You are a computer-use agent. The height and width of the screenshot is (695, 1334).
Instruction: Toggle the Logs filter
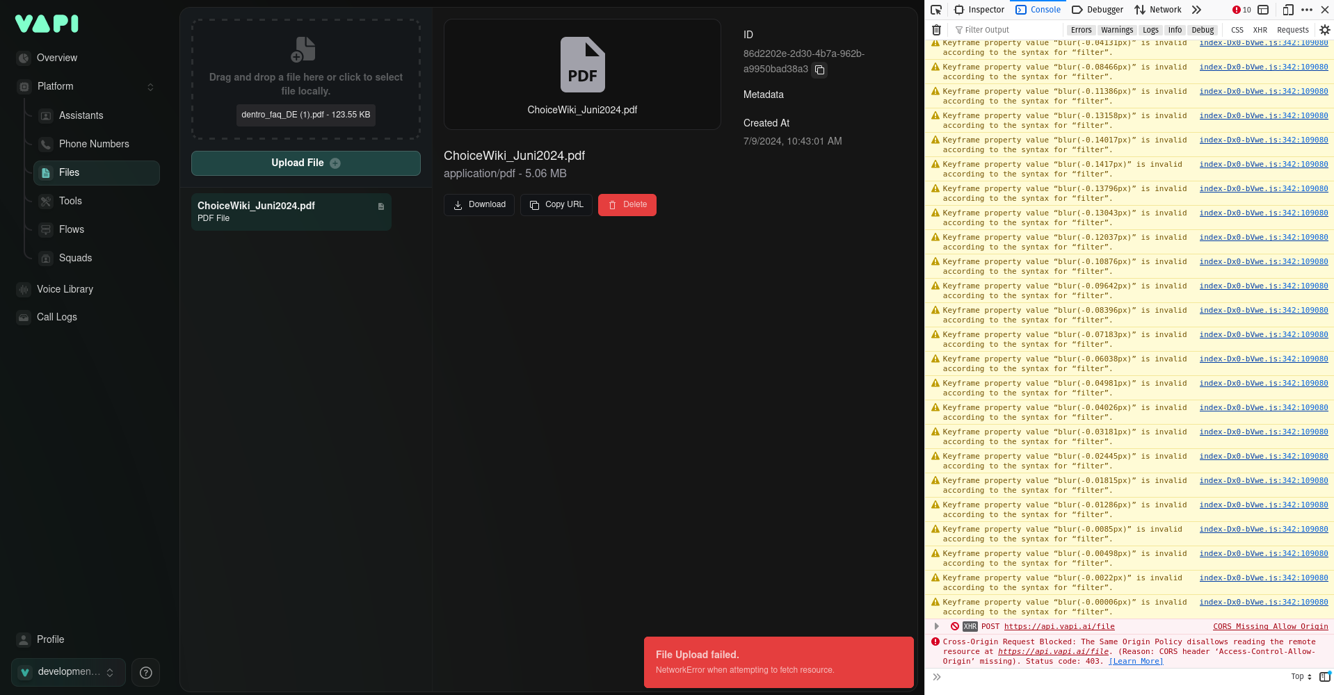click(x=1150, y=30)
